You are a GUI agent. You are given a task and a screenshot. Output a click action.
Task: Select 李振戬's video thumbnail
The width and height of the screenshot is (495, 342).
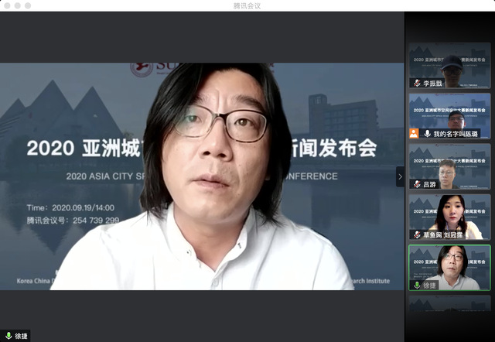(449, 65)
